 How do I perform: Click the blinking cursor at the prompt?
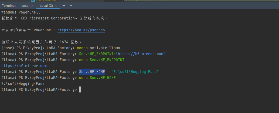pos(80,89)
